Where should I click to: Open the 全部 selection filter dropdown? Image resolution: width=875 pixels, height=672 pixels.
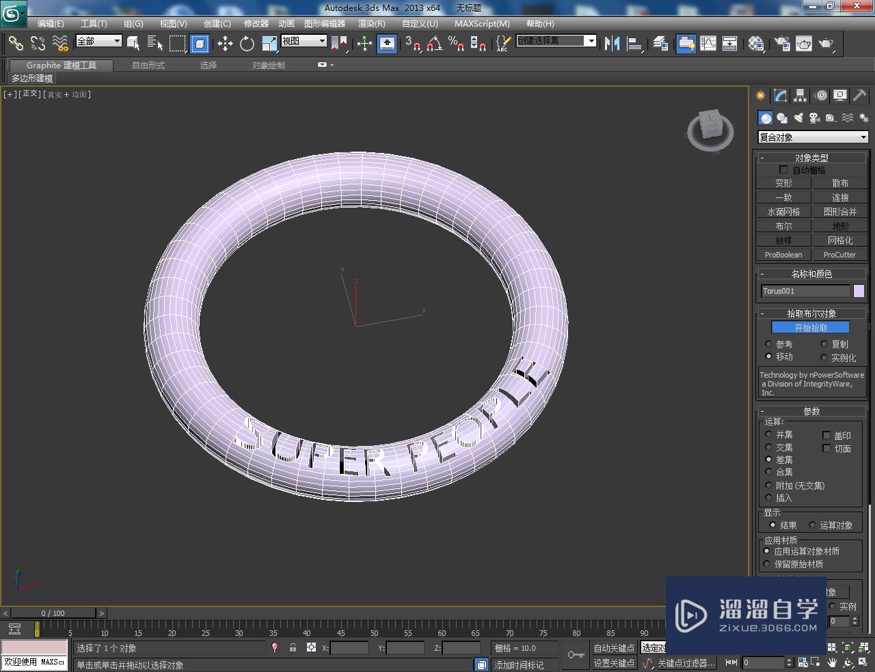pyautogui.click(x=98, y=41)
